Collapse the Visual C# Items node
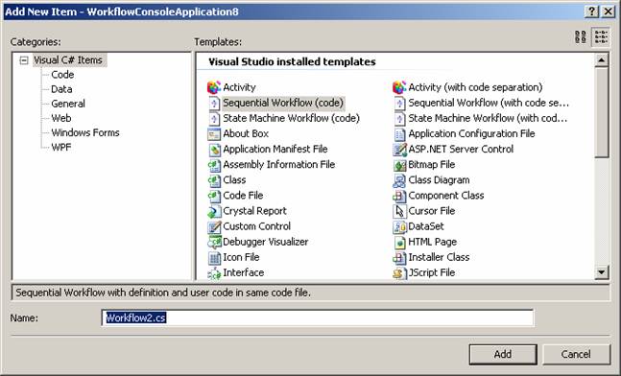Image resolution: width=621 pixels, height=376 pixels. (x=24, y=60)
